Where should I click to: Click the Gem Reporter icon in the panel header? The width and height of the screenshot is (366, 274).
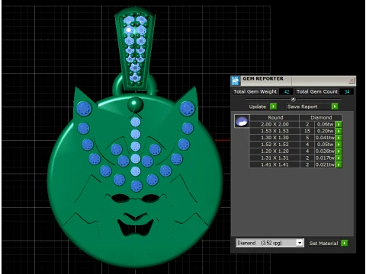(x=236, y=81)
